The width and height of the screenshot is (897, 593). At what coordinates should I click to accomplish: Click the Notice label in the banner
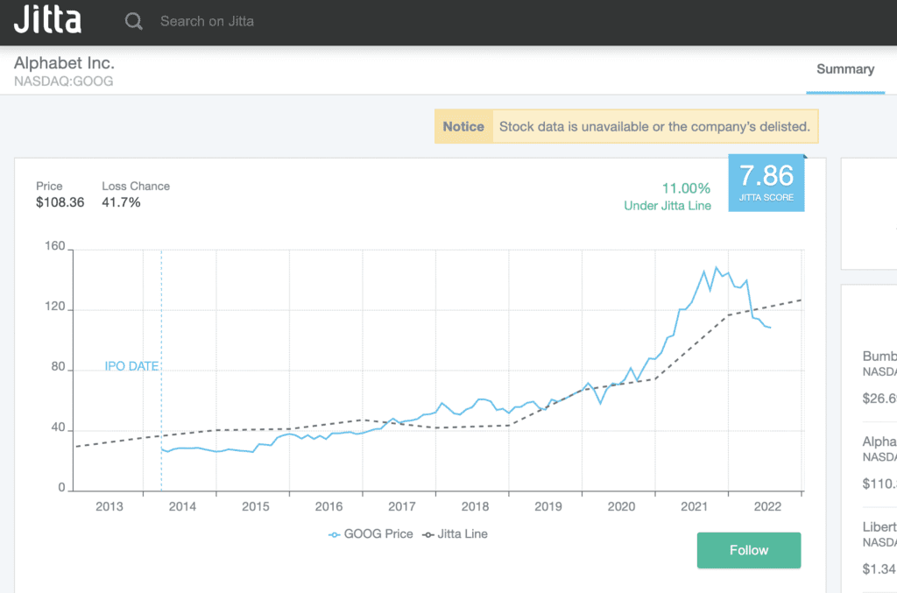click(x=463, y=126)
